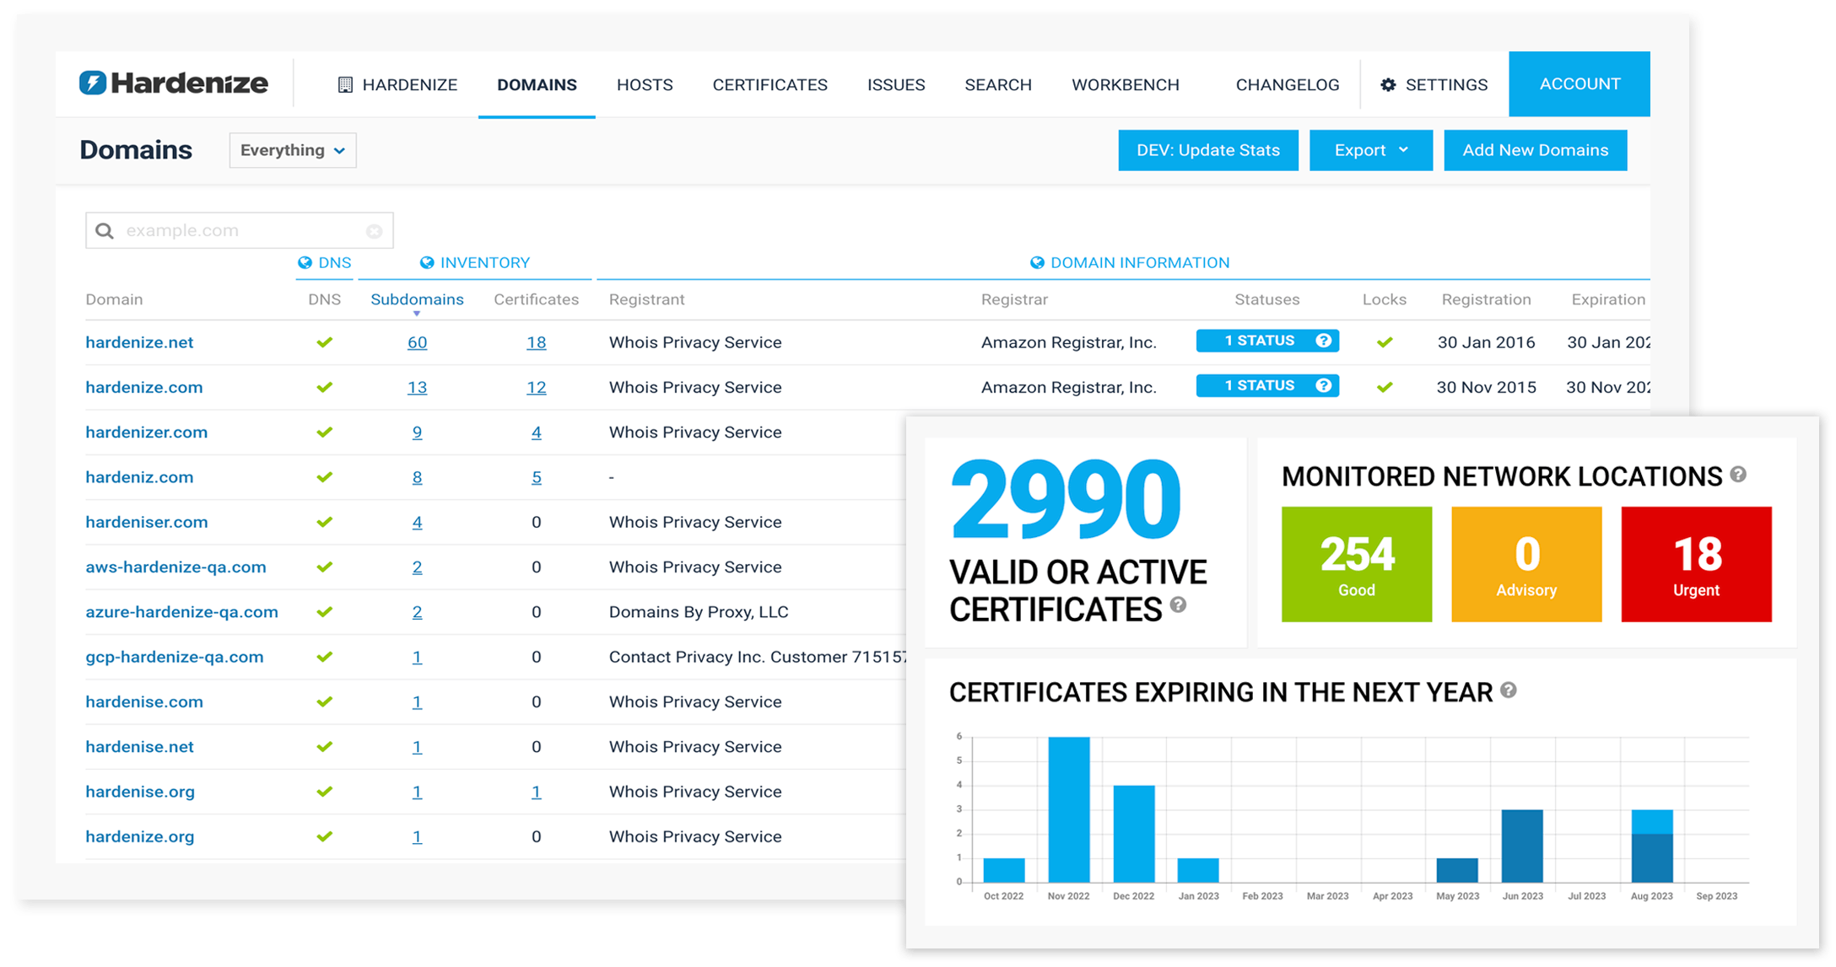Click help icon beside Valid or Active Certificates
The width and height of the screenshot is (1836, 967).
point(1179,604)
